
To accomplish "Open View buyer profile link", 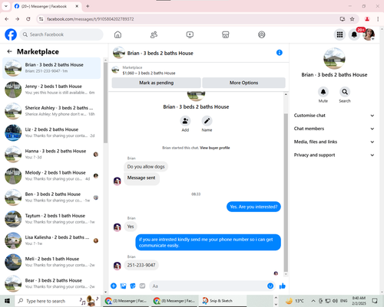I will tap(215, 148).
